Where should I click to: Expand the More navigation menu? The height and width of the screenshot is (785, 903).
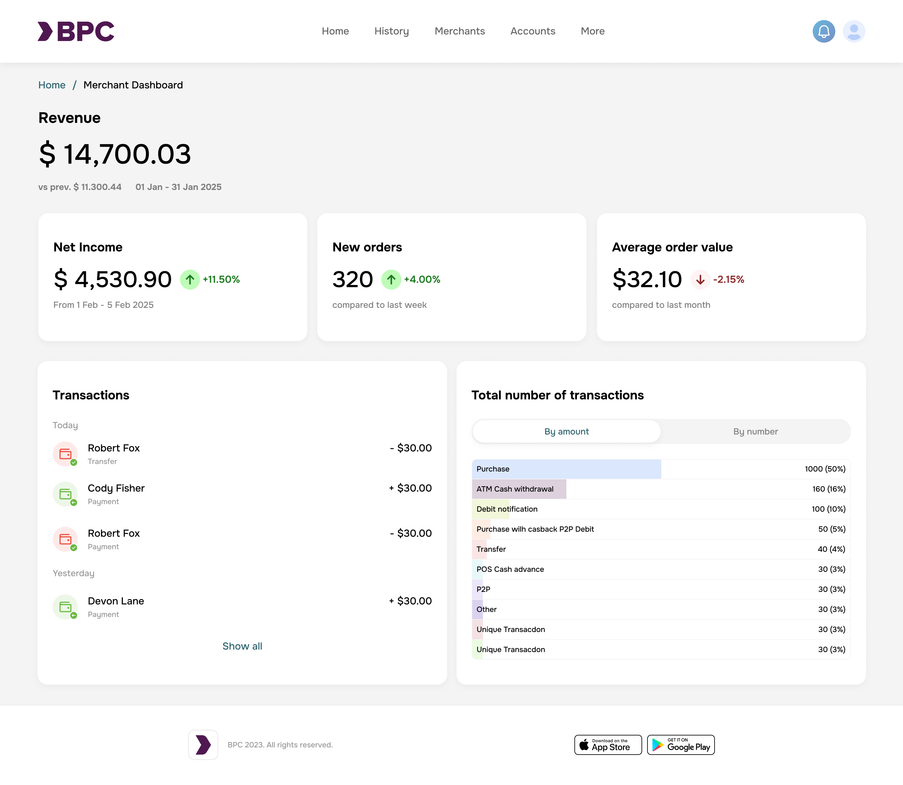(x=592, y=31)
